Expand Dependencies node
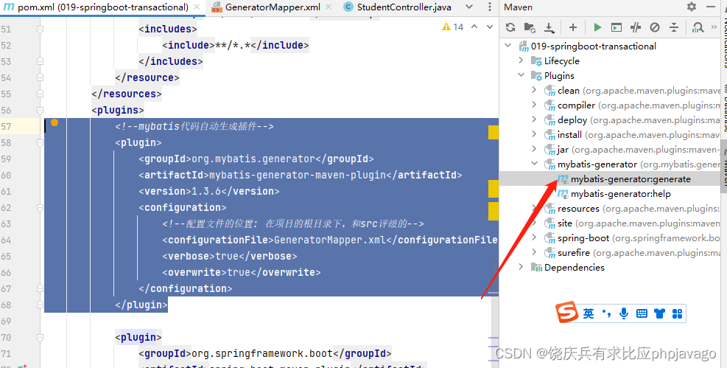Viewport: 727px width, 368px height. (521, 267)
